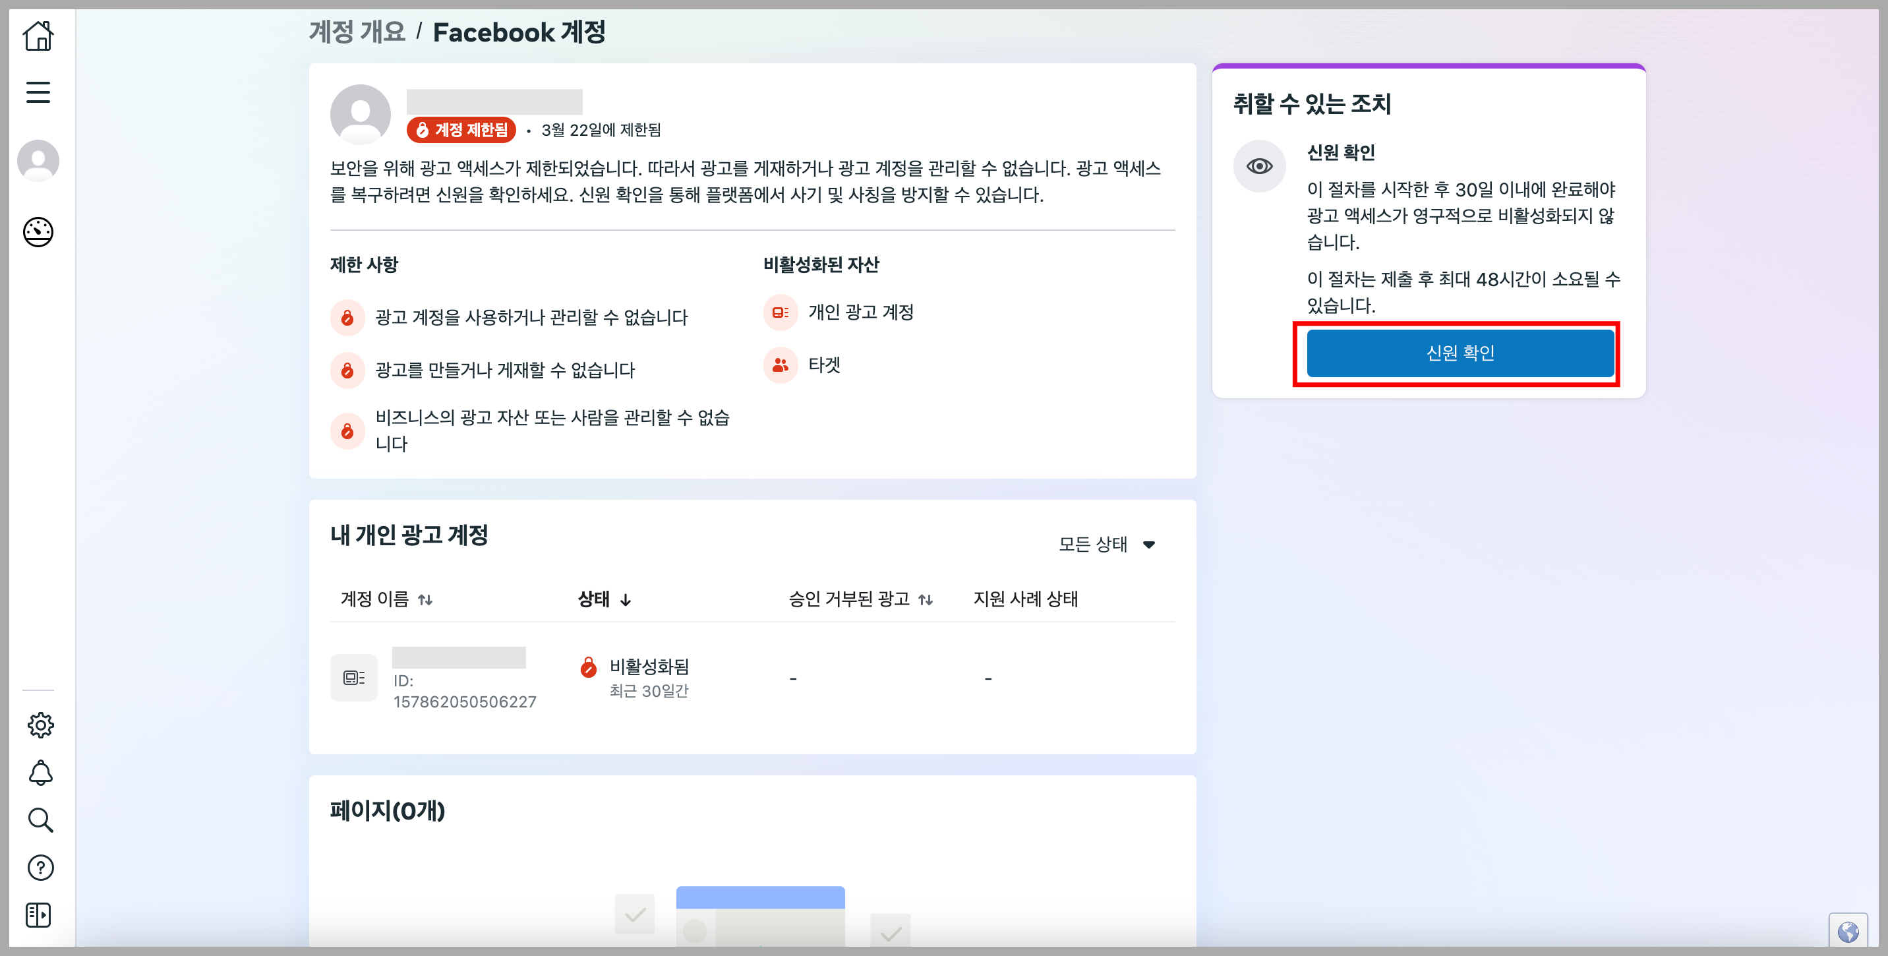
Task: Click the home icon in sidebar
Action: [38, 35]
